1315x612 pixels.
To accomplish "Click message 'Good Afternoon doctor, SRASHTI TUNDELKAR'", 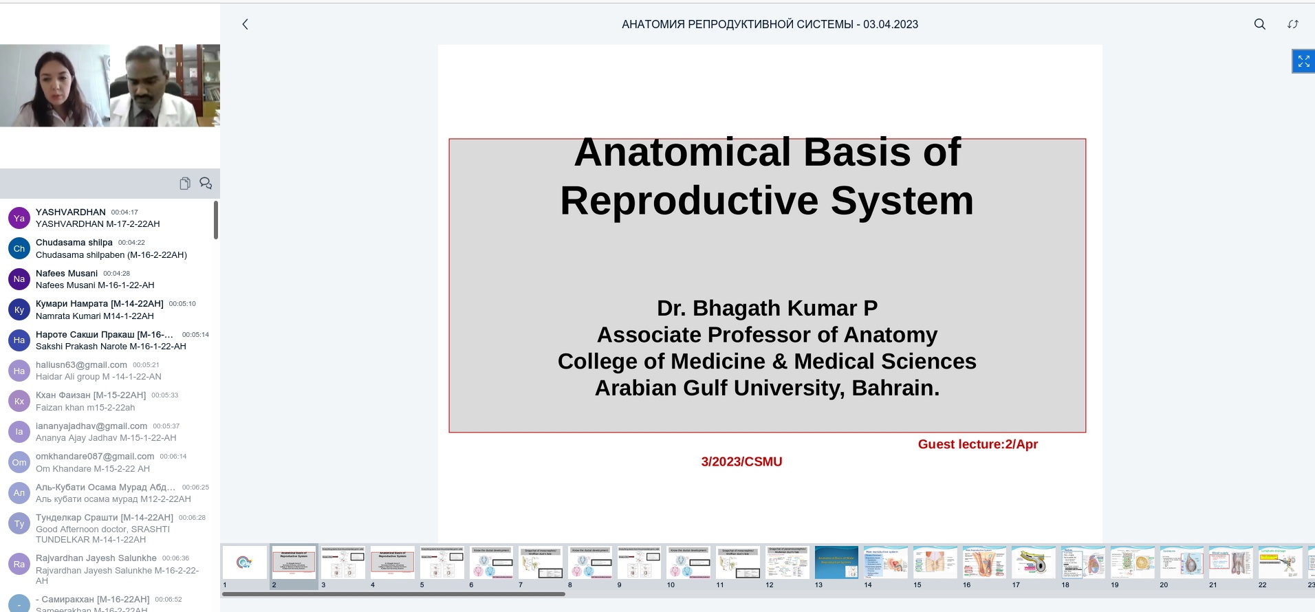I will 103,534.
